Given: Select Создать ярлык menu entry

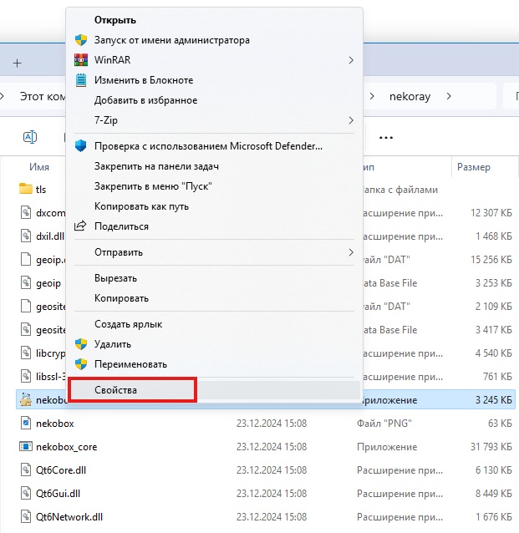Looking at the screenshot, I should tap(128, 324).
